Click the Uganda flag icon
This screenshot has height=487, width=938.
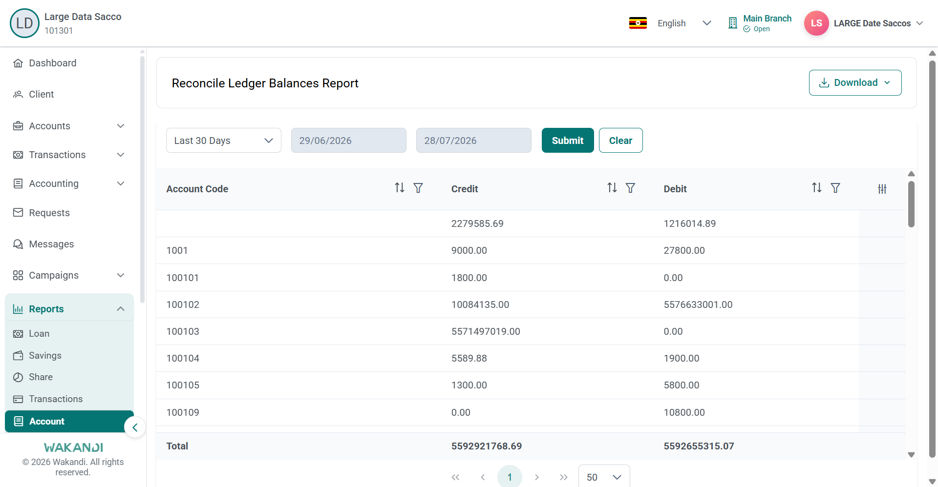tap(638, 23)
